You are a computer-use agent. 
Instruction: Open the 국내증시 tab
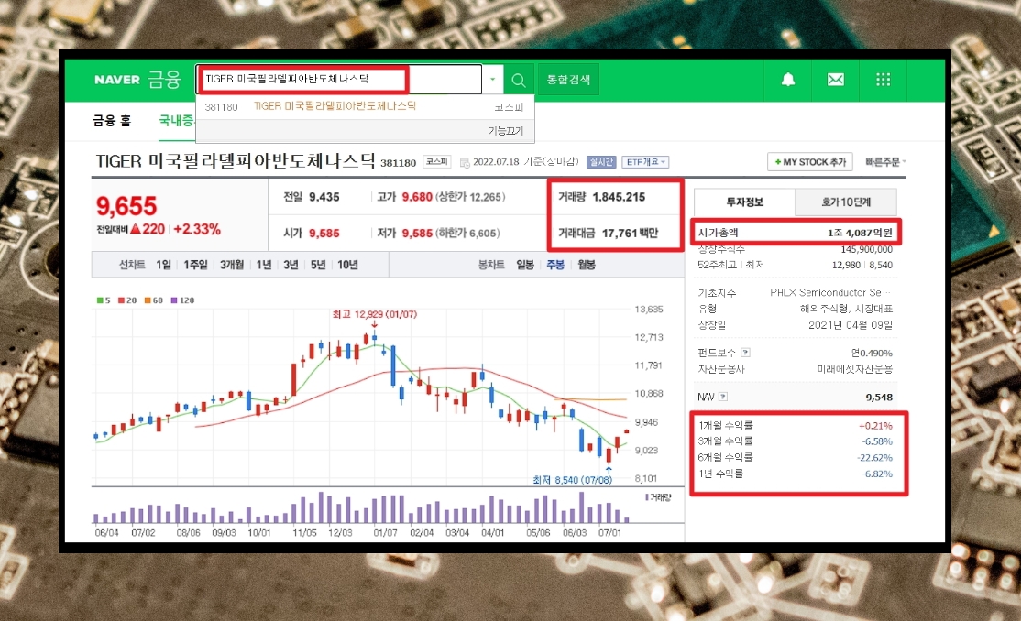pos(177,120)
